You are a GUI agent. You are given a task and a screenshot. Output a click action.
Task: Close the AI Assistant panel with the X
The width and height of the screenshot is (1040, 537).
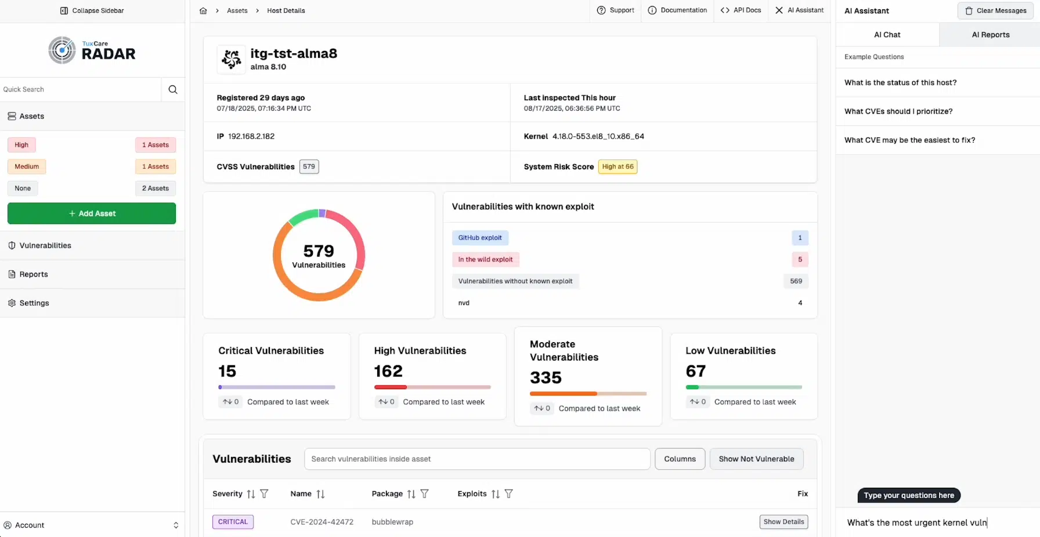click(779, 10)
